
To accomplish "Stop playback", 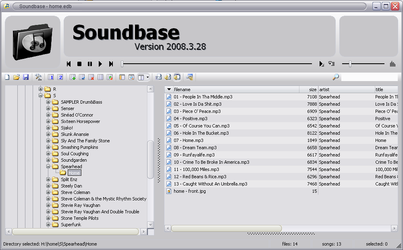I will [x=79, y=64].
